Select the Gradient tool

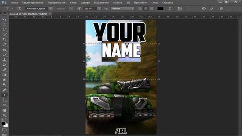[x=5, y=75]
